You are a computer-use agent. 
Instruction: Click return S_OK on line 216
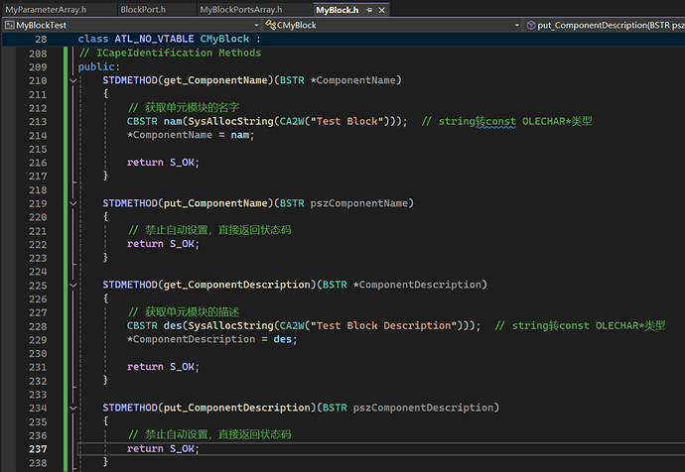pos(163,163)
